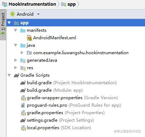Click the HookInstrumentation project icon in breadcrumb
The image size is (145, 137).
[5, 4]
